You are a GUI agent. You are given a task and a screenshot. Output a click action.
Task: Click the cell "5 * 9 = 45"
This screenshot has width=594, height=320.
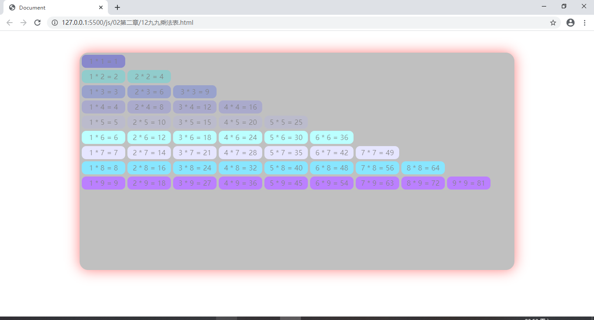pos(286,183)
